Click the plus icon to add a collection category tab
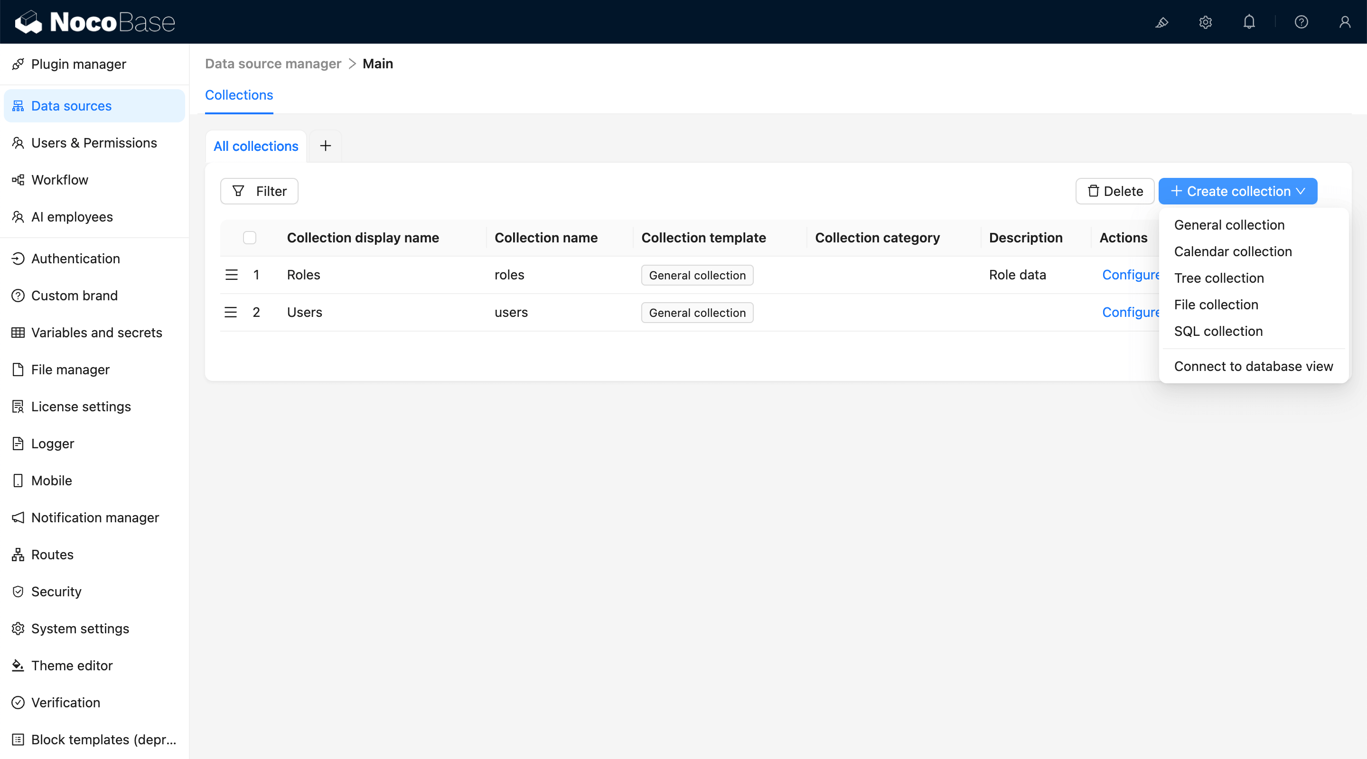The image size is (1367, 759). pyautogui.click(x=325, y=145)
